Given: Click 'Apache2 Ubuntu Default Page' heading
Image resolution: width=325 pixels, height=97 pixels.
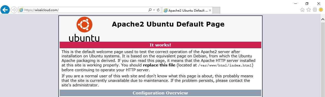Looking at the screenshot, I should coord(168,24).
